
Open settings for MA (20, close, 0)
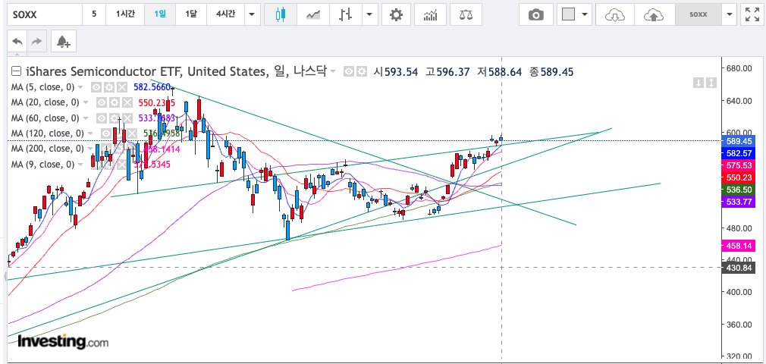(x=114, y=102)
